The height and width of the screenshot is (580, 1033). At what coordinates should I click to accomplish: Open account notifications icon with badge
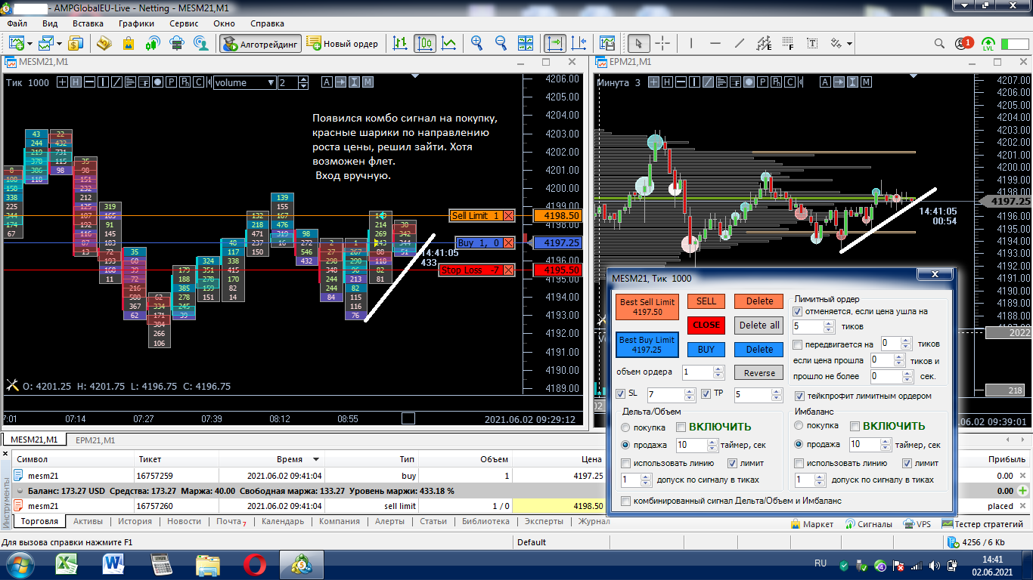pos(963,43)
